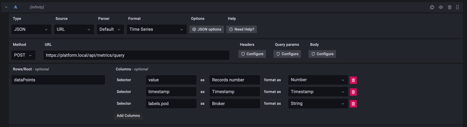This screenshot has width=467, height=127.
Task: Open JSON options button
Action: point(207,29)
